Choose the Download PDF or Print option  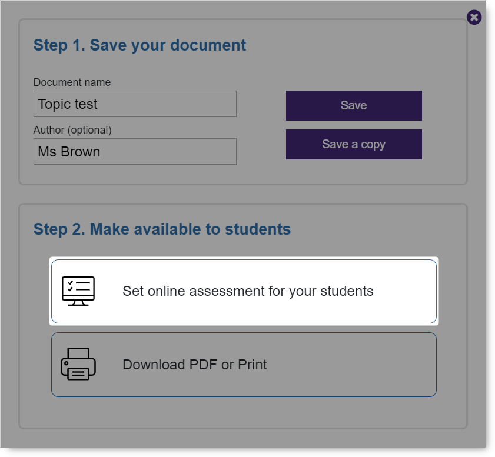pyautogui.click(x=244, y=365)
